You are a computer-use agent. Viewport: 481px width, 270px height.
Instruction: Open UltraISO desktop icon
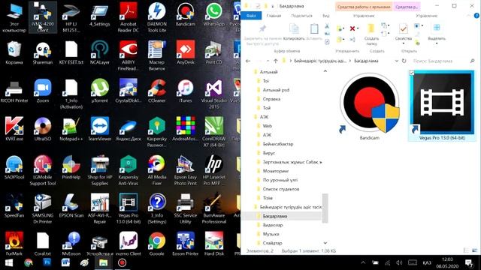coord(43,129)
